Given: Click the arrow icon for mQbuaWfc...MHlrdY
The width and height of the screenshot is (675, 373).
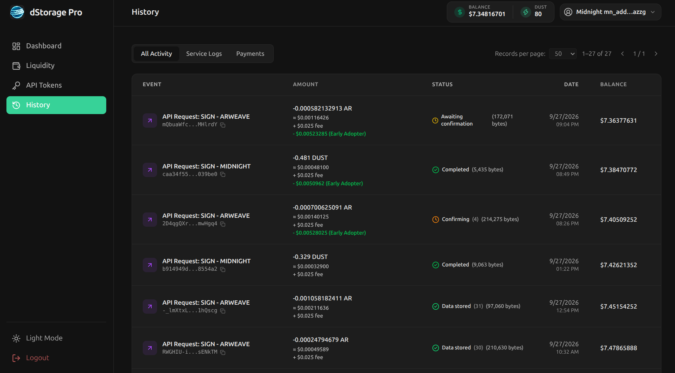Looking at the screenshot, I should [x=150, y=121].
